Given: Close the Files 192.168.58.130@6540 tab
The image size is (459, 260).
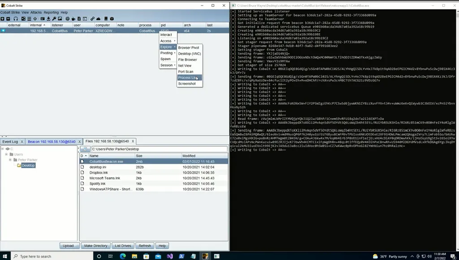Looking at the screenshot, I should pos(133,141).
